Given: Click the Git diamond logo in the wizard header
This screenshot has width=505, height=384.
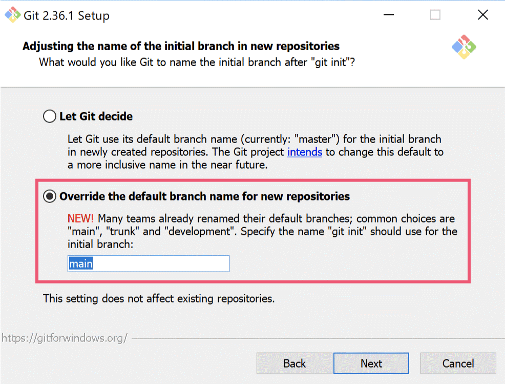Looking at the screenshot, I should pos(464,47).
